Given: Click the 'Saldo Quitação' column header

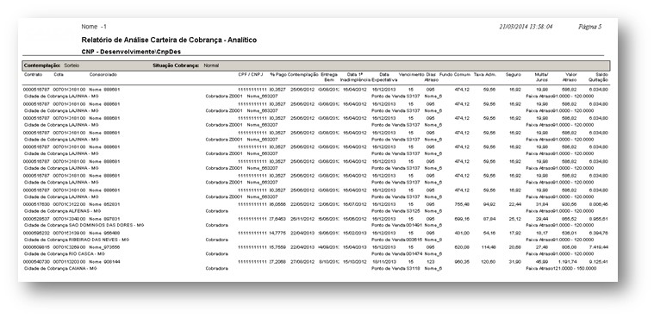Looking at the screenshot, I should (x=598, y=77).
